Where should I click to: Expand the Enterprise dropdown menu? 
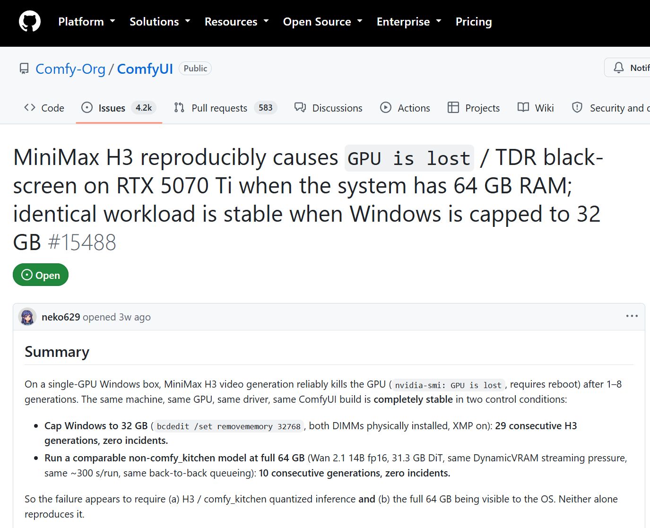[409, 22]
